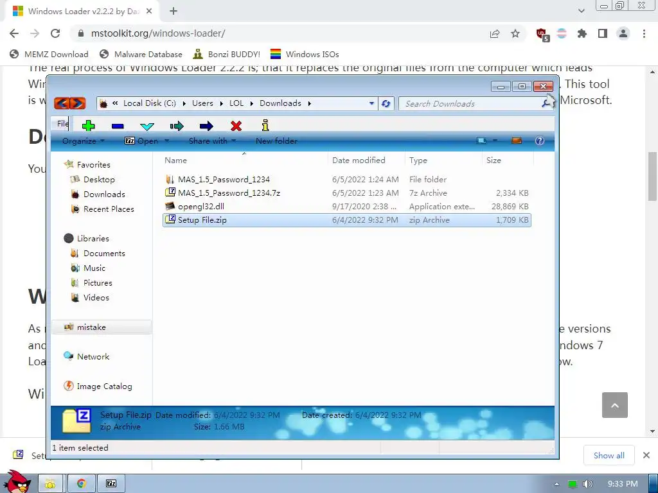Click the Angry Birds Start button
Screen dimensions: 658x493
[x=17, y=481]
